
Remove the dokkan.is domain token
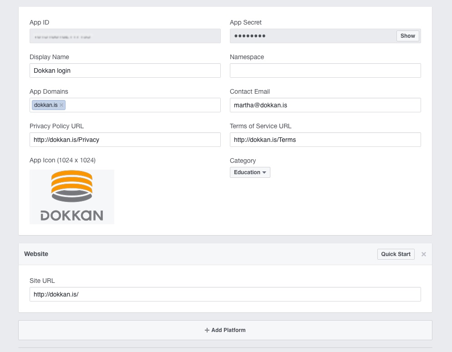click(61, 105)
